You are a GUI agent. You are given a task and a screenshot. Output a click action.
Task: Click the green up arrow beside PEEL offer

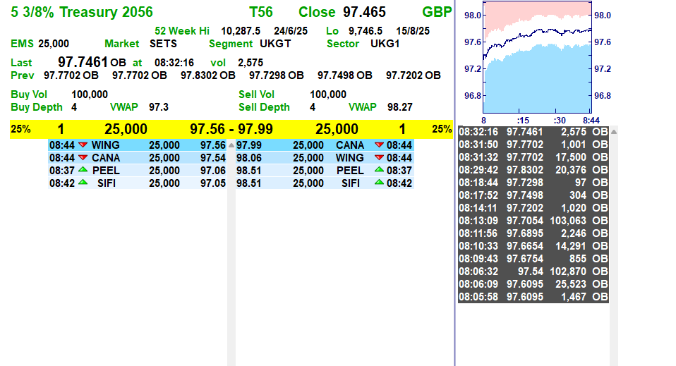(x=379, y=170)
